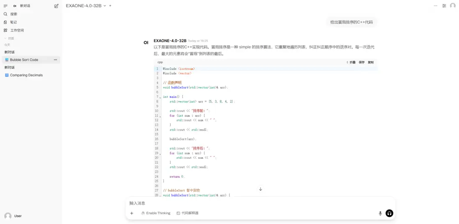Open the User profile menu at sidebar bottom

click(x=31, y=216)
